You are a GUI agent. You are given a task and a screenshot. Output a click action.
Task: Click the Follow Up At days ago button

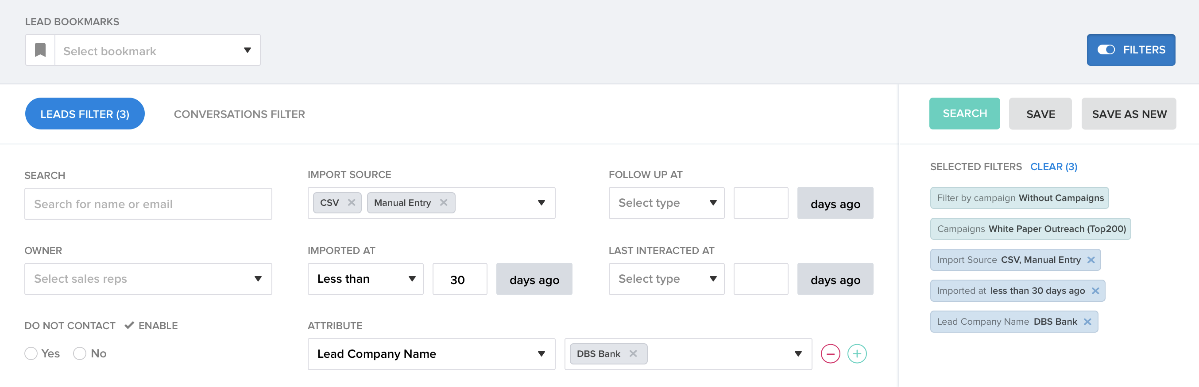[835, 203]
